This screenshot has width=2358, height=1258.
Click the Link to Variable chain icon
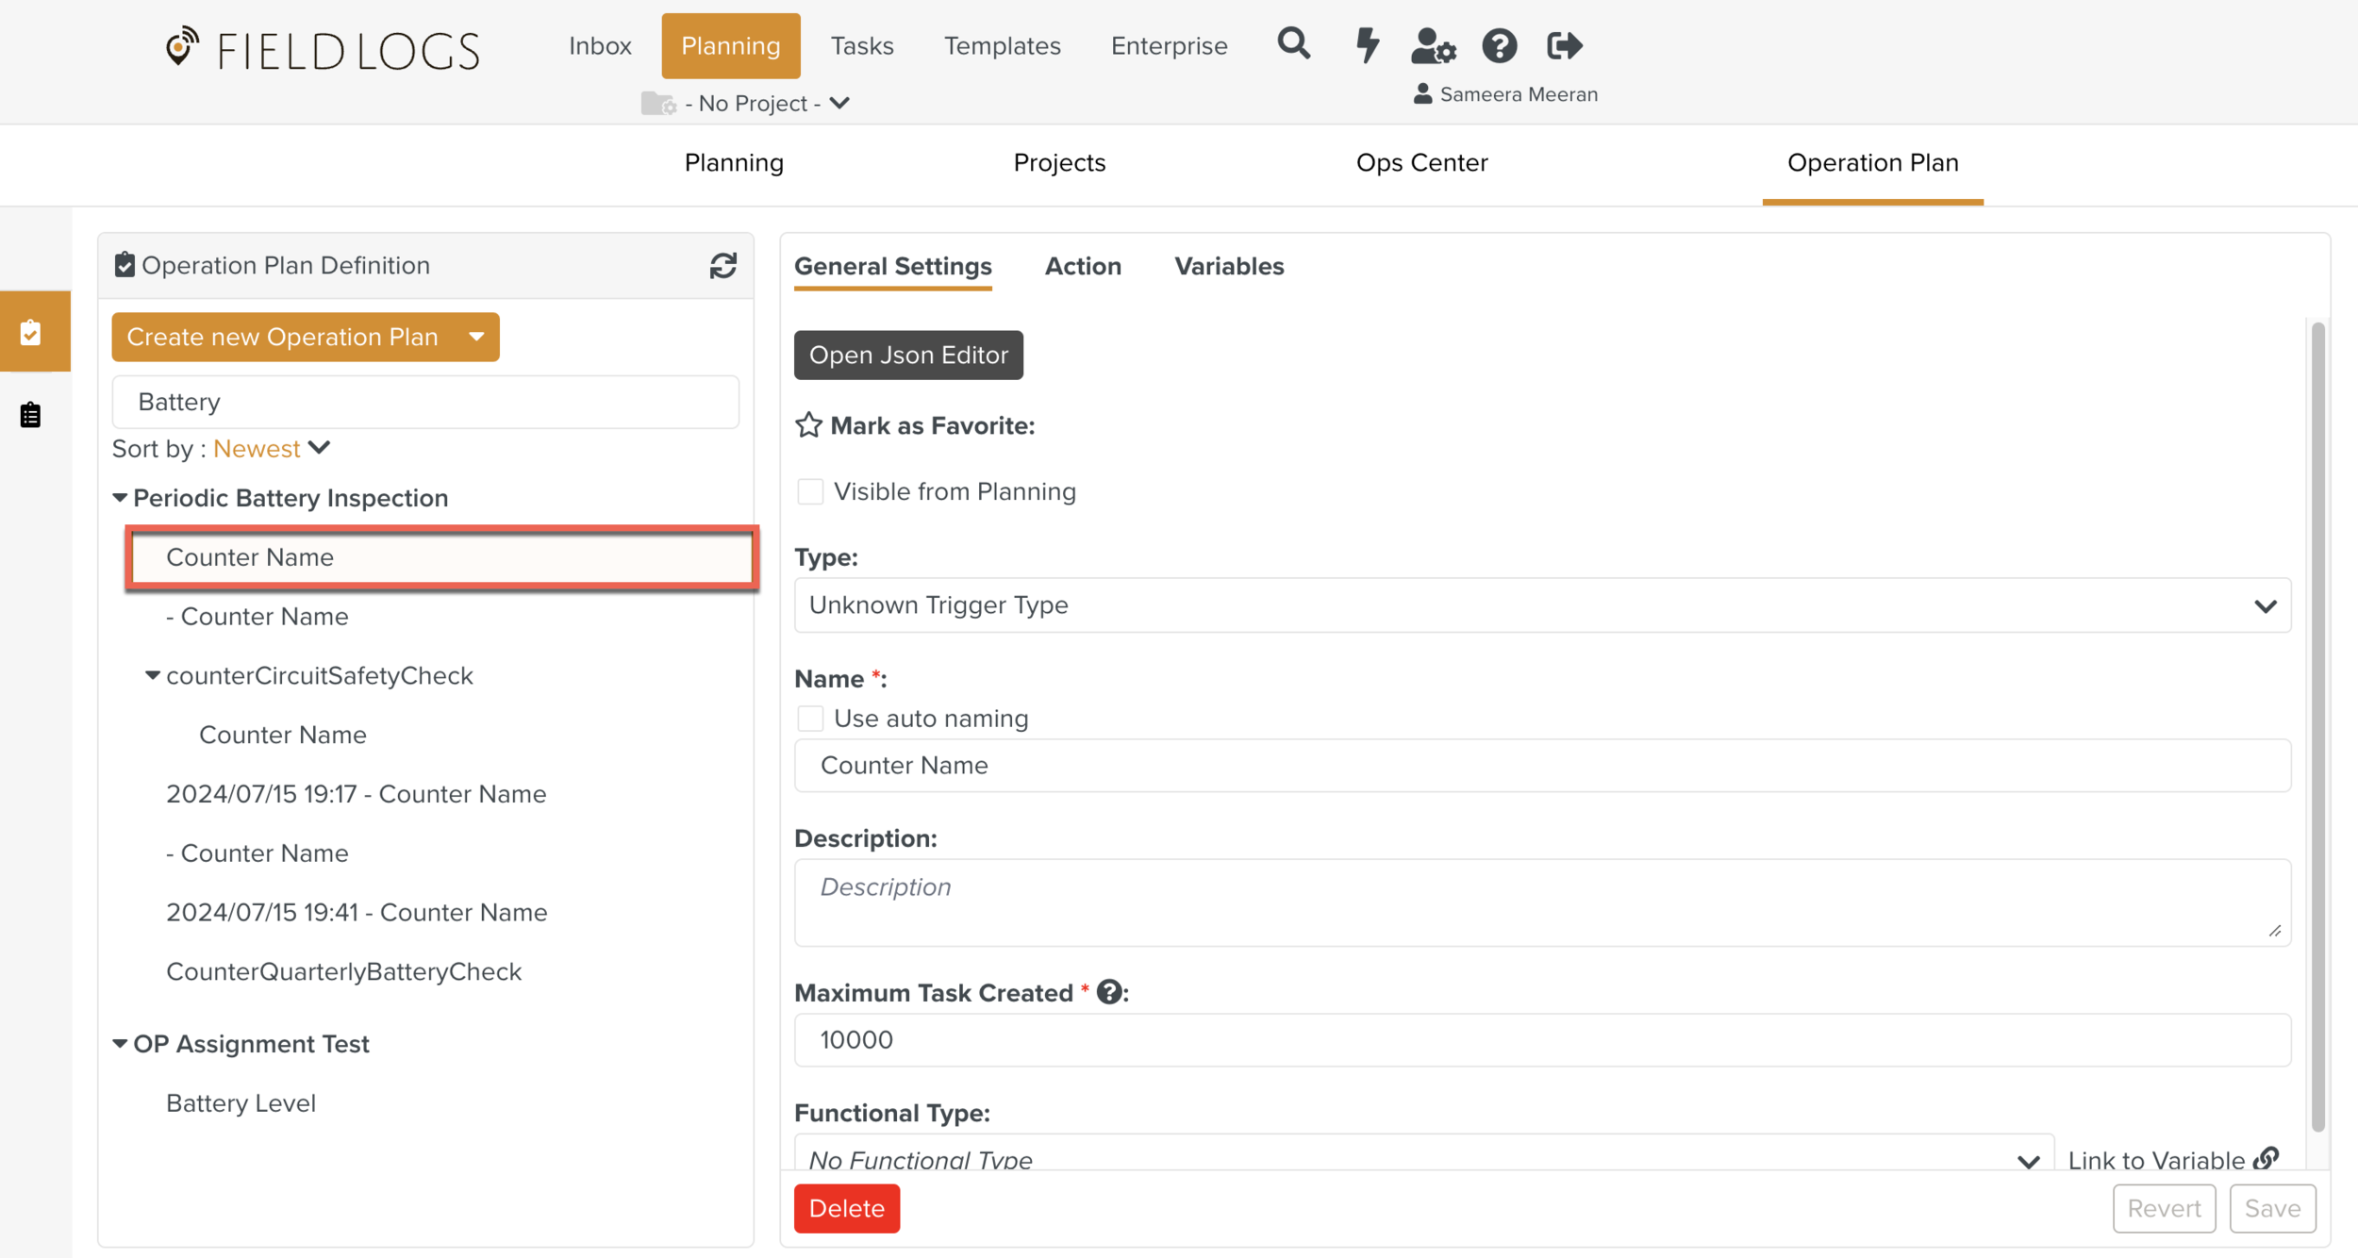[x=2266, y=1158]
